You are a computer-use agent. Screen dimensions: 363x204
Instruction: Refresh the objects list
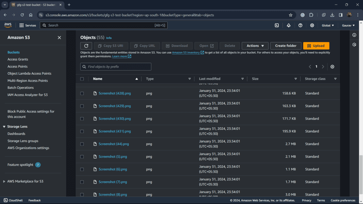[86, 46]
